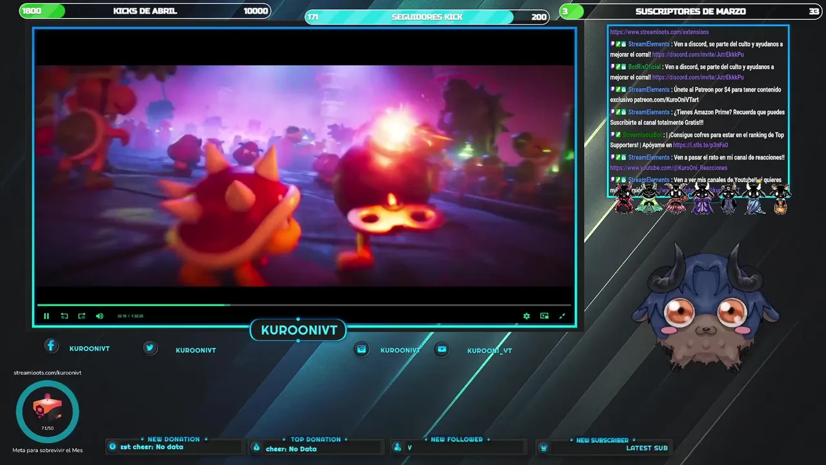Image resolution: width=826 pixels, height=465 pixels.
Task: Click the Seguidores Kick goal bar
Action: [x=427, y=17]
